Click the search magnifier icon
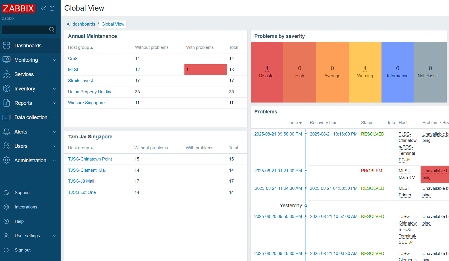The image size is (449, 261). click(x=52, y=30)
